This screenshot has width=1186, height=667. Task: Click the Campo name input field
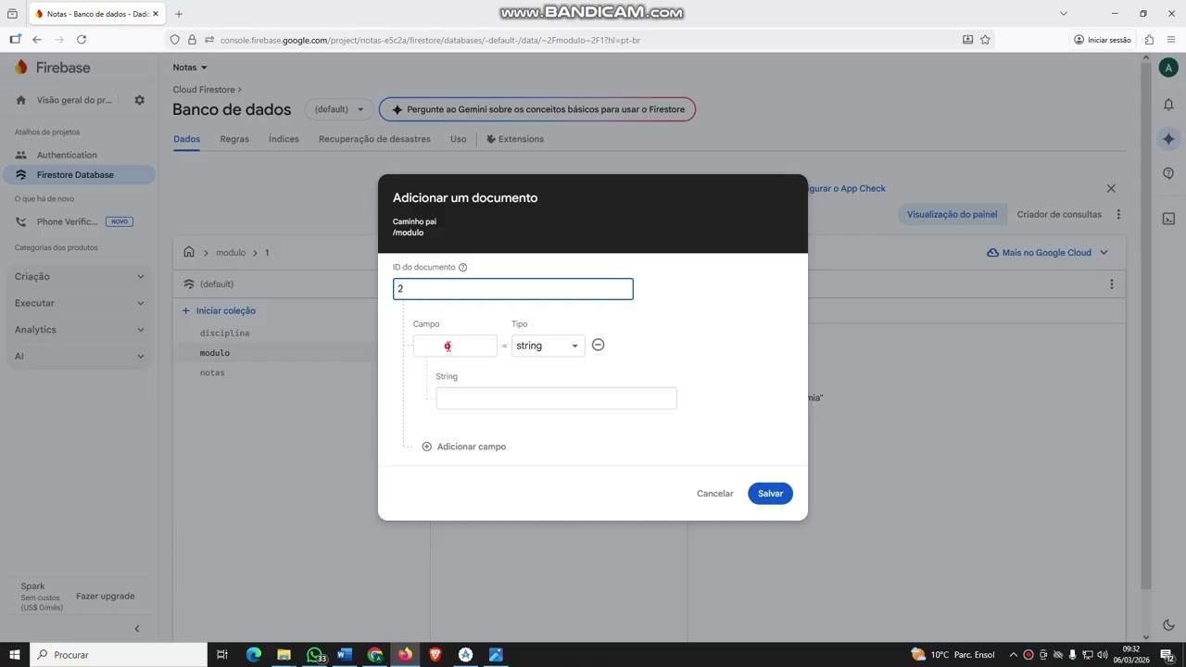pyautogui.click(x=455, y=346)
